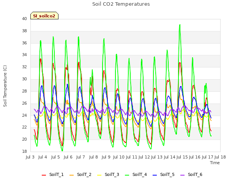This screenshot has width=243, height=182.
Task: Click the Jul 18 x-axis tick label
Action: (x=220, y=157)
